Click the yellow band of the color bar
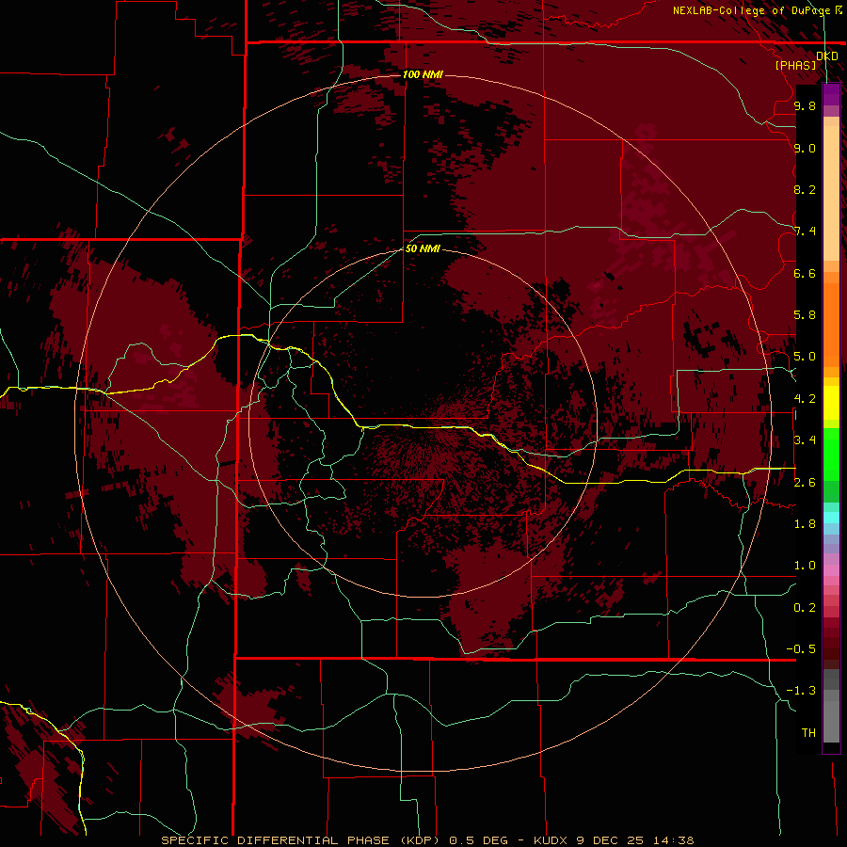 coord(831,403)
